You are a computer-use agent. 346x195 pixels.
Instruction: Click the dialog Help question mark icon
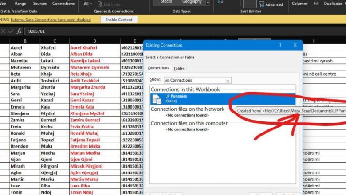(280, 45)
